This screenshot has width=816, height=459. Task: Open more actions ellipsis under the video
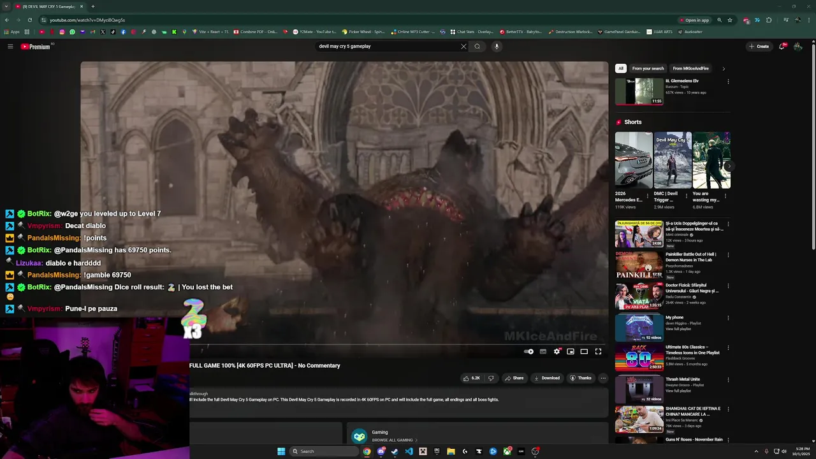pyautogui.click(x=603, y=378)
